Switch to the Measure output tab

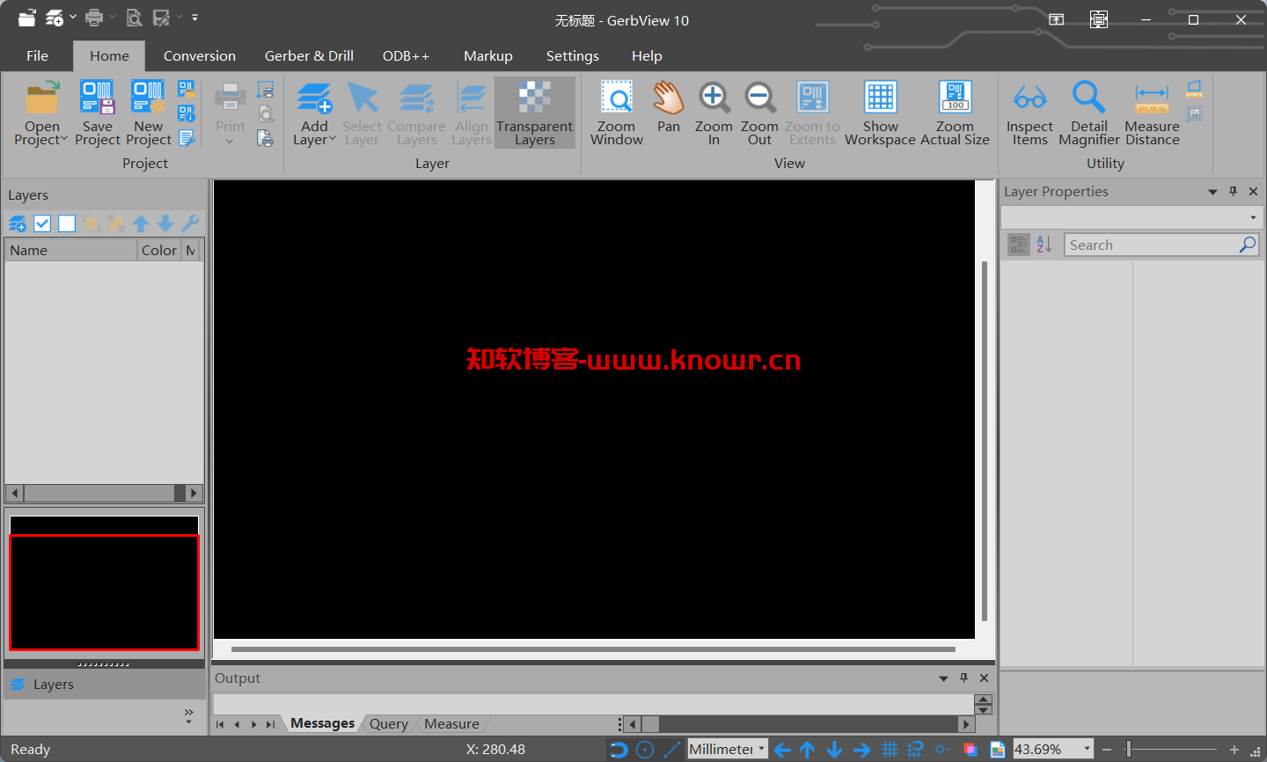pos(451,724)
